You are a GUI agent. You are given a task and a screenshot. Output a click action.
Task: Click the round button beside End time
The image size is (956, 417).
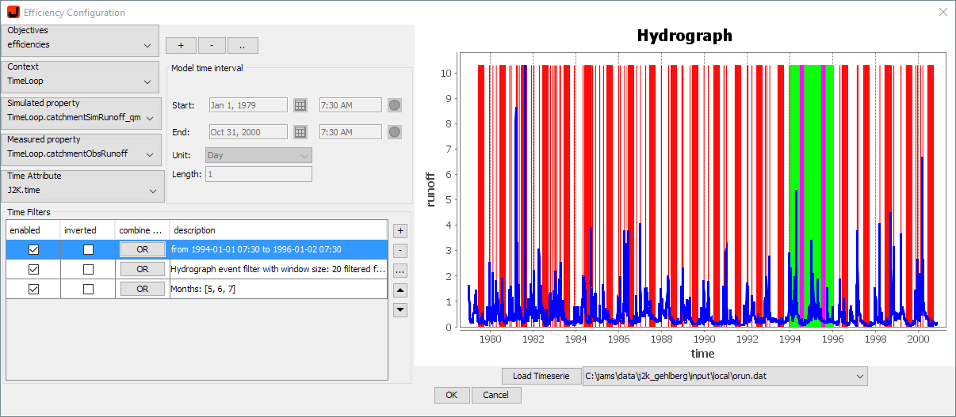coord(395,132)
